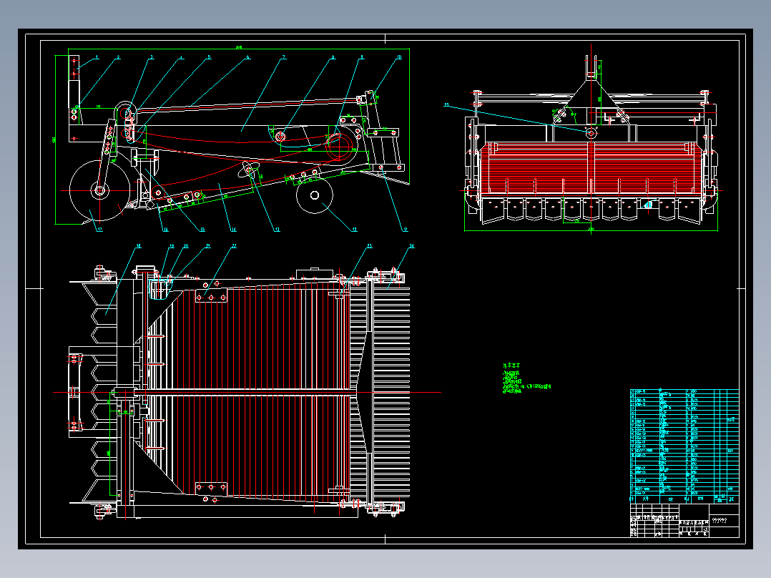
Task: Click part callout number 25 beside front view
Action: (x=446, y=104)
